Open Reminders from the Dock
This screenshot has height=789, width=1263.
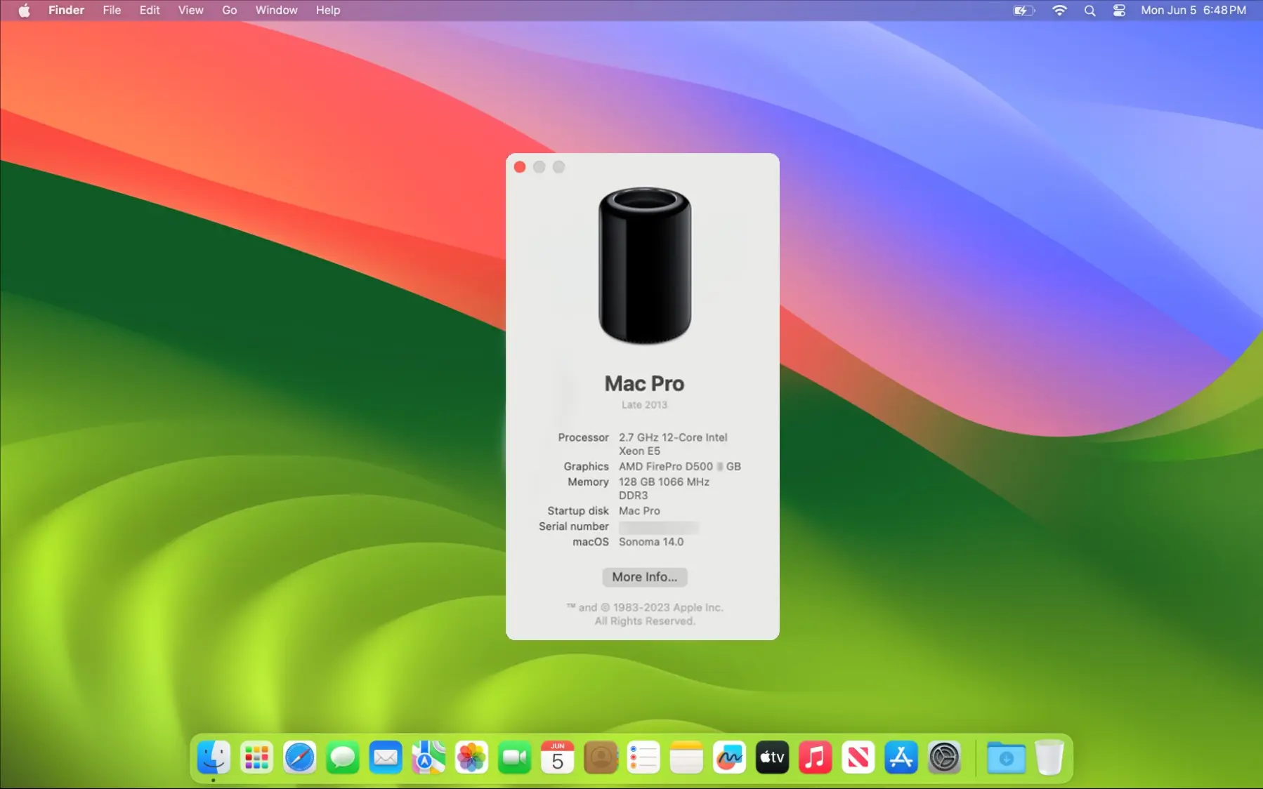(x=643, y=758)
